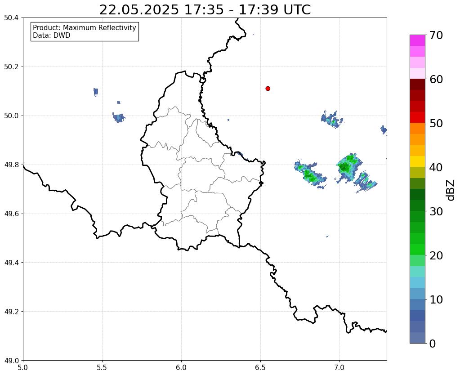Click the latitude 49.4 axis label

(x=11, y=262)
